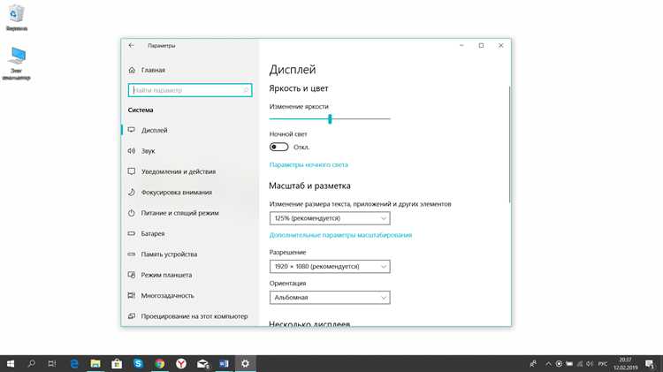The image size is (663, 372).
Task: Click the Дисплей monitor icon in sidebar
Action: pyautogui.click(x=132, y=130)
